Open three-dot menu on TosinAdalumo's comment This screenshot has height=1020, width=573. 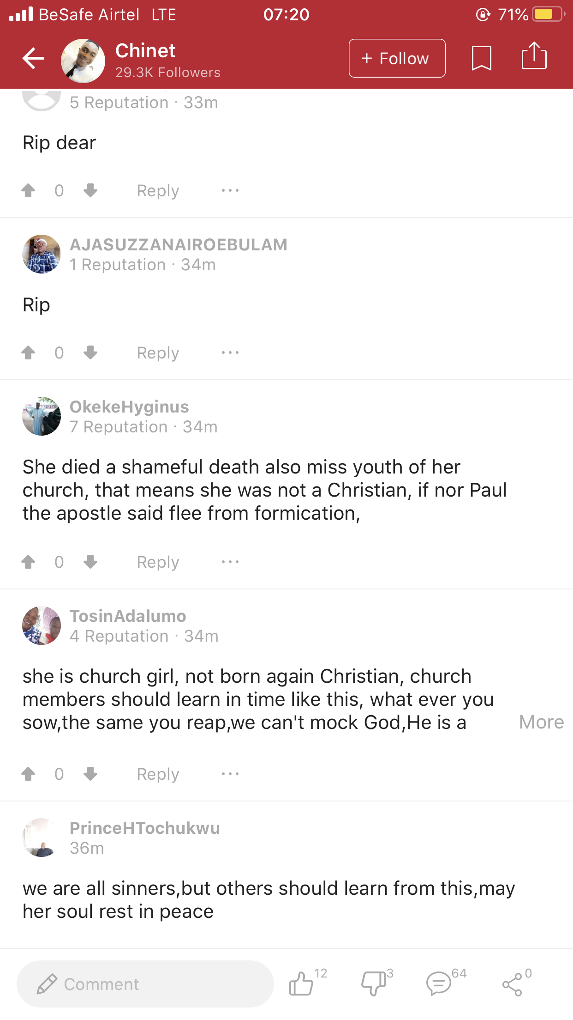click(230, 774)
